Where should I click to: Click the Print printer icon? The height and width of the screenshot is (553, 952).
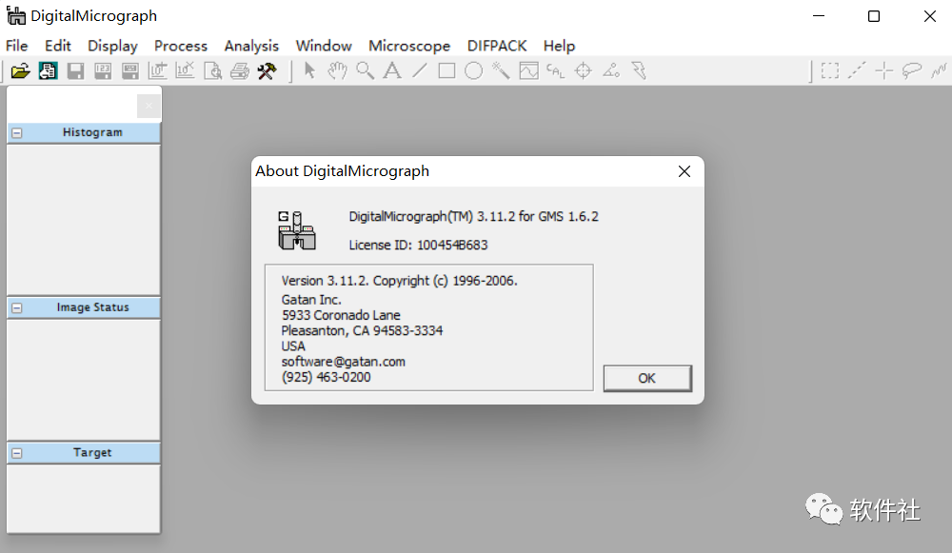[240, 71]
